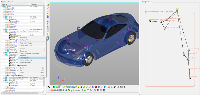Expand the Markers (1) folder

[x=4, y=11]
